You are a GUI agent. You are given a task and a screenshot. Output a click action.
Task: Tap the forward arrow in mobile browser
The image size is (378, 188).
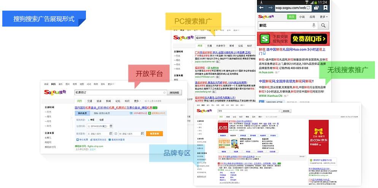point(270,8)
